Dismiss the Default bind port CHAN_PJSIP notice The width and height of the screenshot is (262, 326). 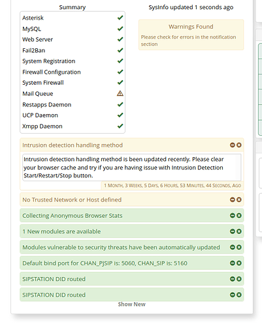pos(239,263)
